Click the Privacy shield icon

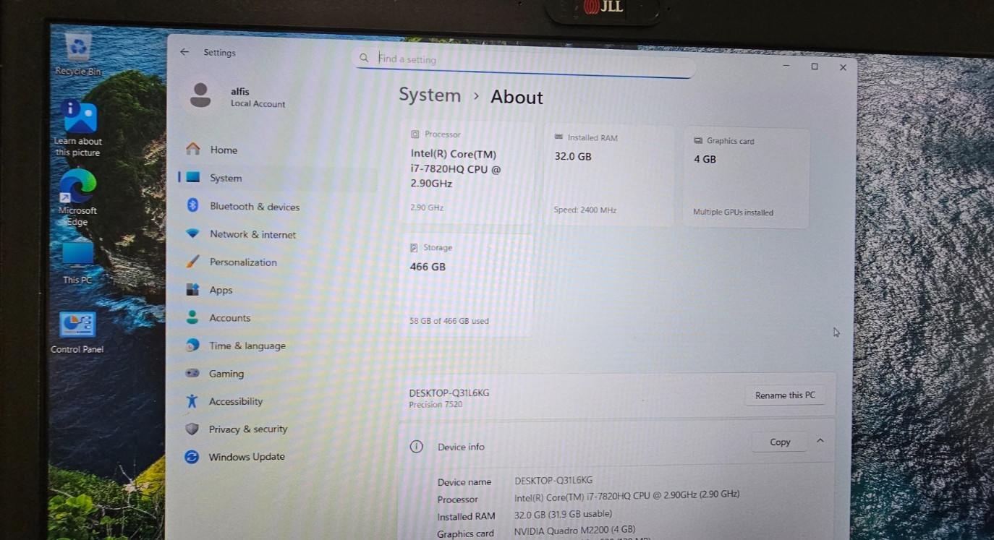tap(192, 429)
